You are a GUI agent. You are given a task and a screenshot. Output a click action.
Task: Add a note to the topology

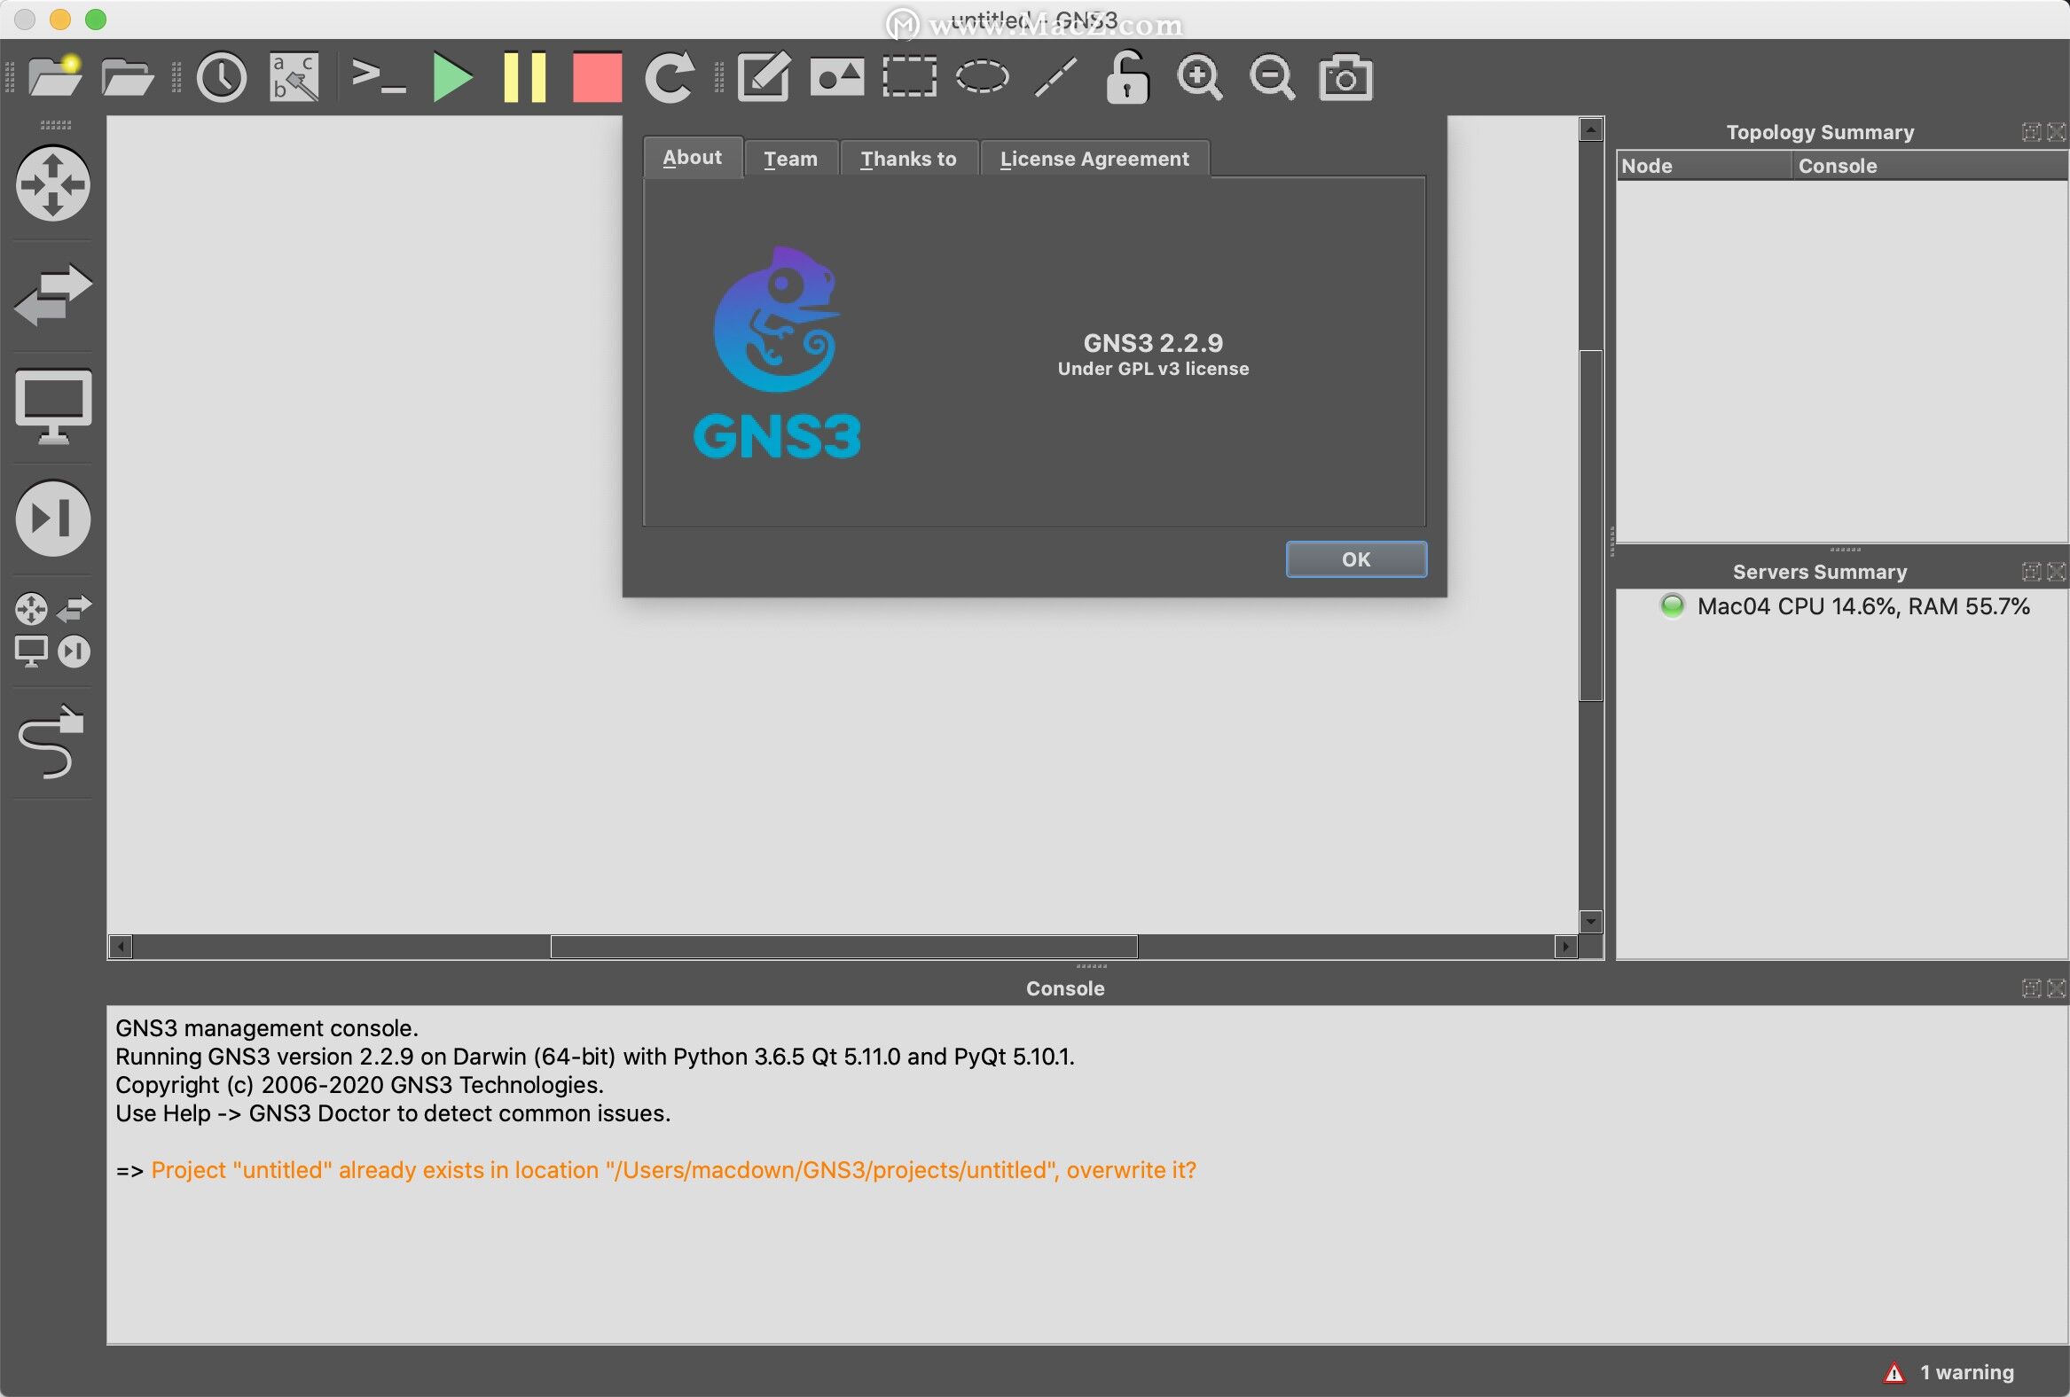click(764, 76)
